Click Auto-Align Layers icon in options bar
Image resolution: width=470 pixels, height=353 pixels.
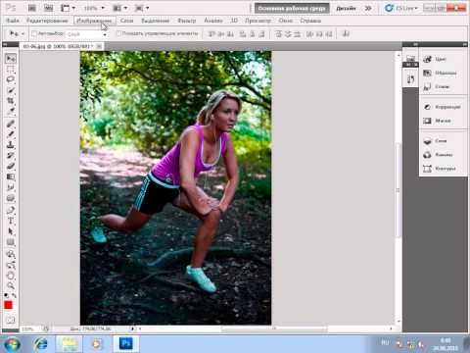point(346,33)
